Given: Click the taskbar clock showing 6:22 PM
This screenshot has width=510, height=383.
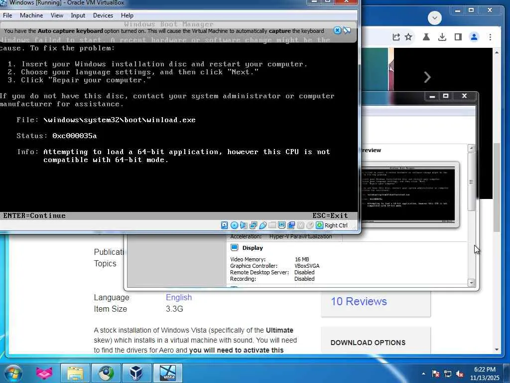Looking at the screenshot, I should [x=485, y=374].
